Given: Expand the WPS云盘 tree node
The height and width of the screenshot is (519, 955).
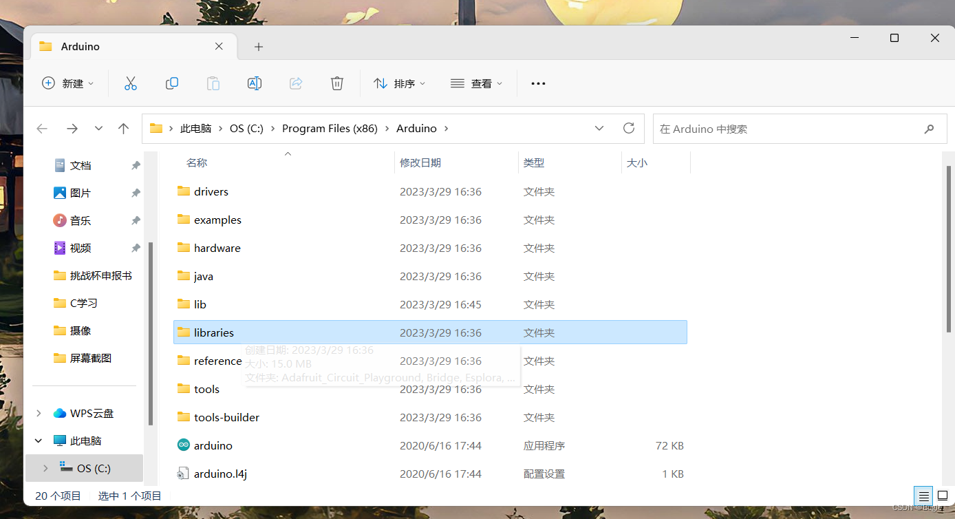Looking at the screenshot, I should (39, 413).
